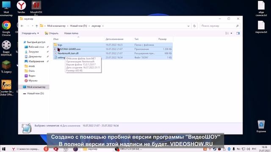Toggle the preview pane icon
The height and width of the screenshot is (152, 271).
[238, 33]
